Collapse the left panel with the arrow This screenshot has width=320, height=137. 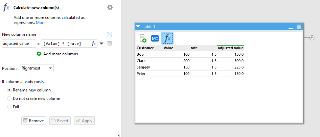click(119, 135)
